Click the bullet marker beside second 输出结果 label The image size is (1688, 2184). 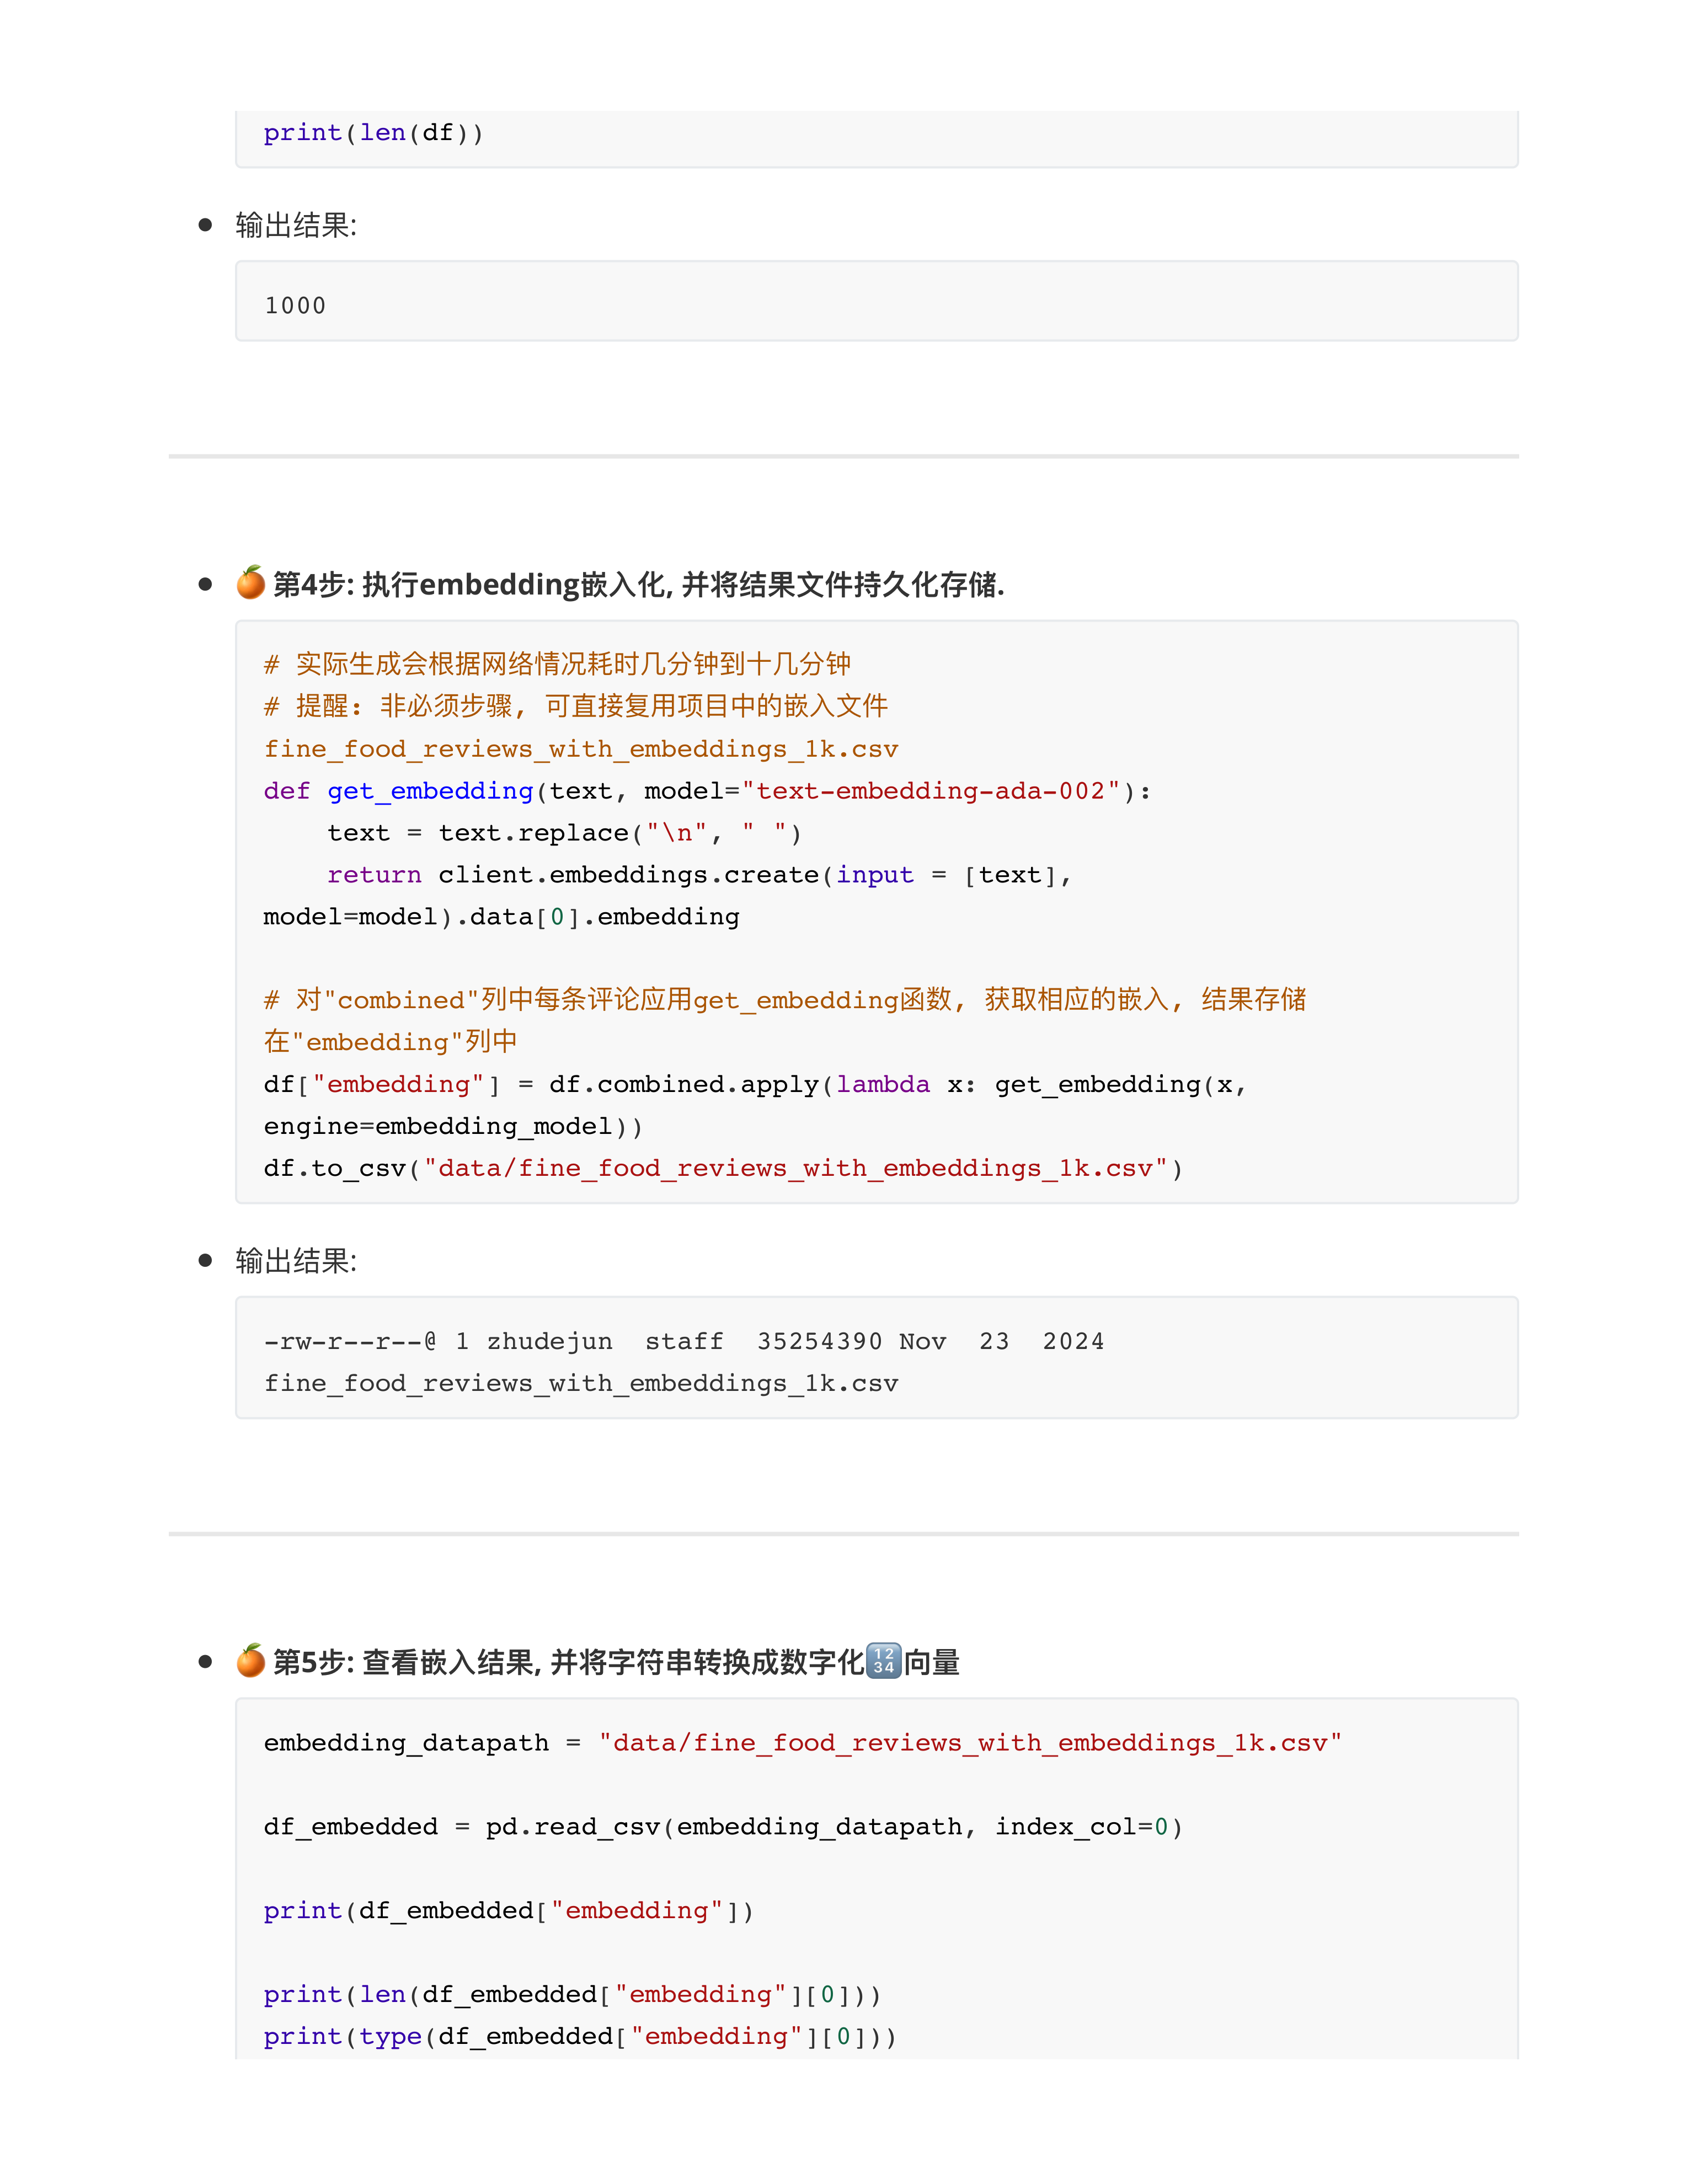pos(205,1261)
